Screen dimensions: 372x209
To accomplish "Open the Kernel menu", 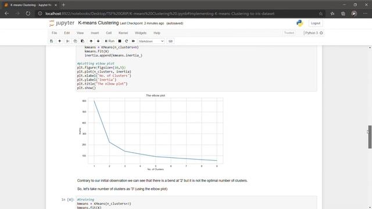I will coord(123,33).
